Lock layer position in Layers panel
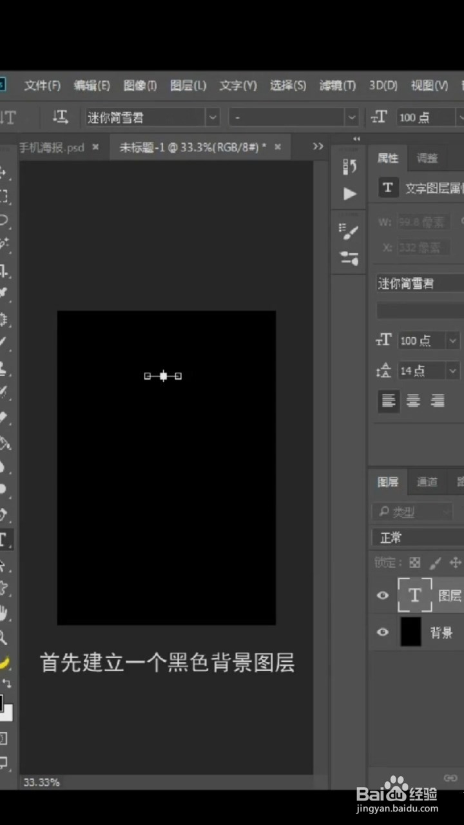 [x=455, y=563]
